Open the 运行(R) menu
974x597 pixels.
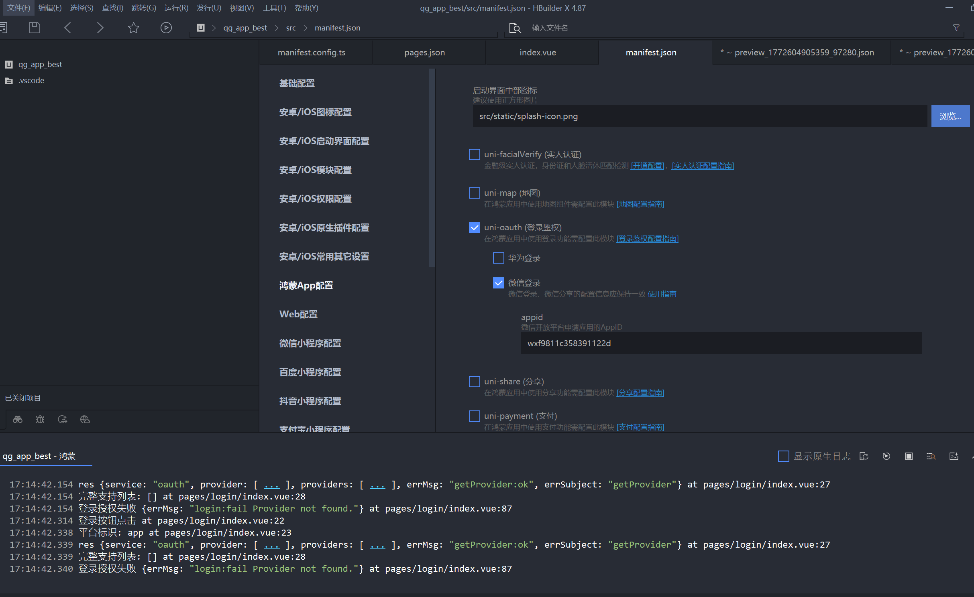[x=176, y=8]
